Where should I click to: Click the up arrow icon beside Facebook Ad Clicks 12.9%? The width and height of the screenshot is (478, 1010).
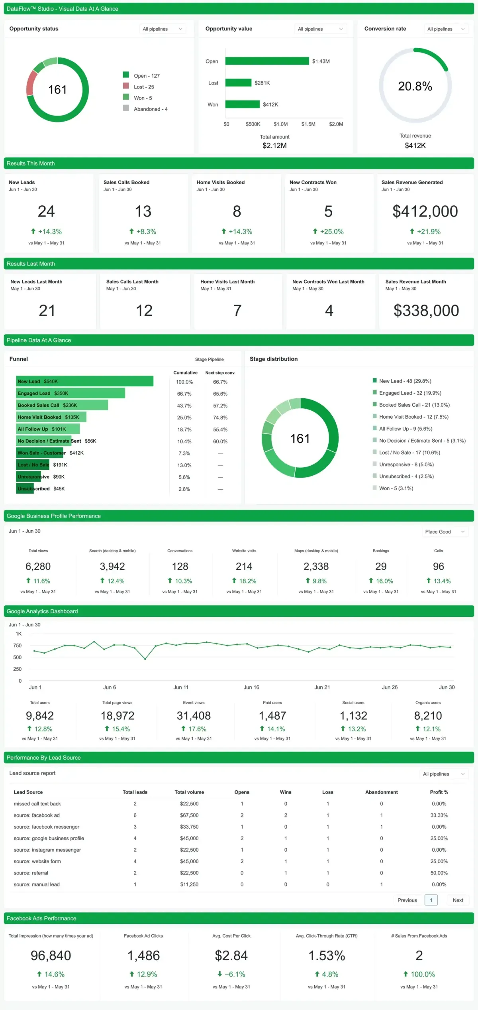coord(132,974)
